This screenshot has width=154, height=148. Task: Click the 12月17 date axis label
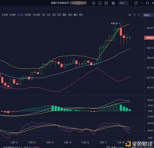[103, 143]
